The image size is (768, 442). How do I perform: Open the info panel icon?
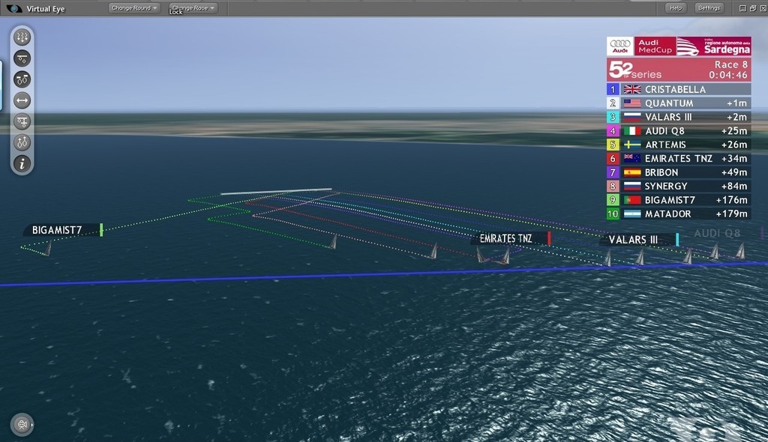22,163
